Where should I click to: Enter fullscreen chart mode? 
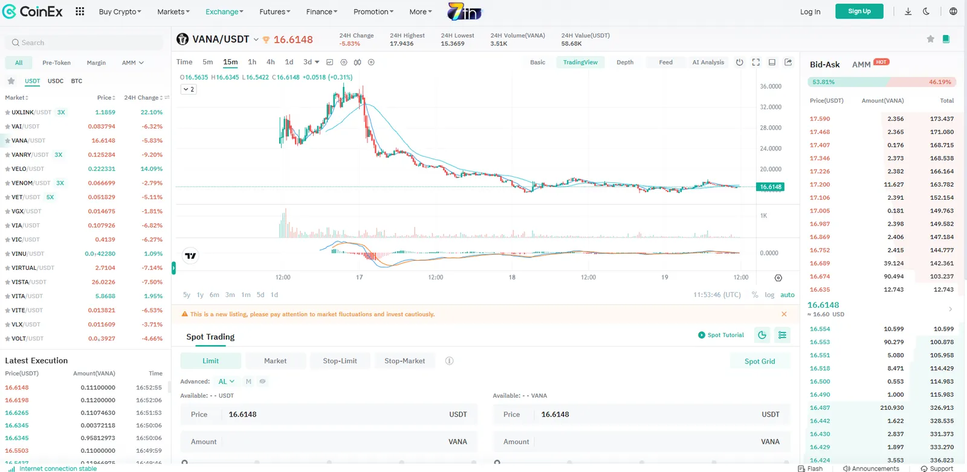[x=755, y=62]
